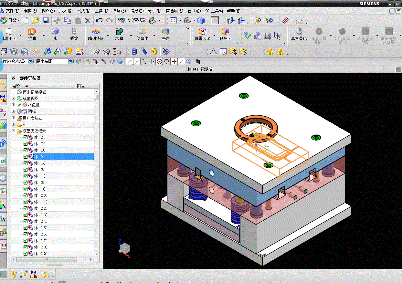Toggle checkbox for 体 (5)
This screenshot has height=283, width=402.
pos(26,163)
